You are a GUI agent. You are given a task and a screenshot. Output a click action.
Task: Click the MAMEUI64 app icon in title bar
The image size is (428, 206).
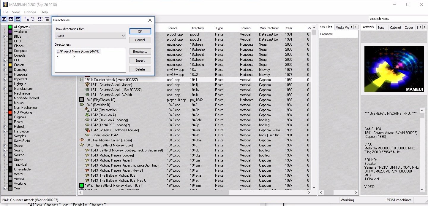coord(5,4)
